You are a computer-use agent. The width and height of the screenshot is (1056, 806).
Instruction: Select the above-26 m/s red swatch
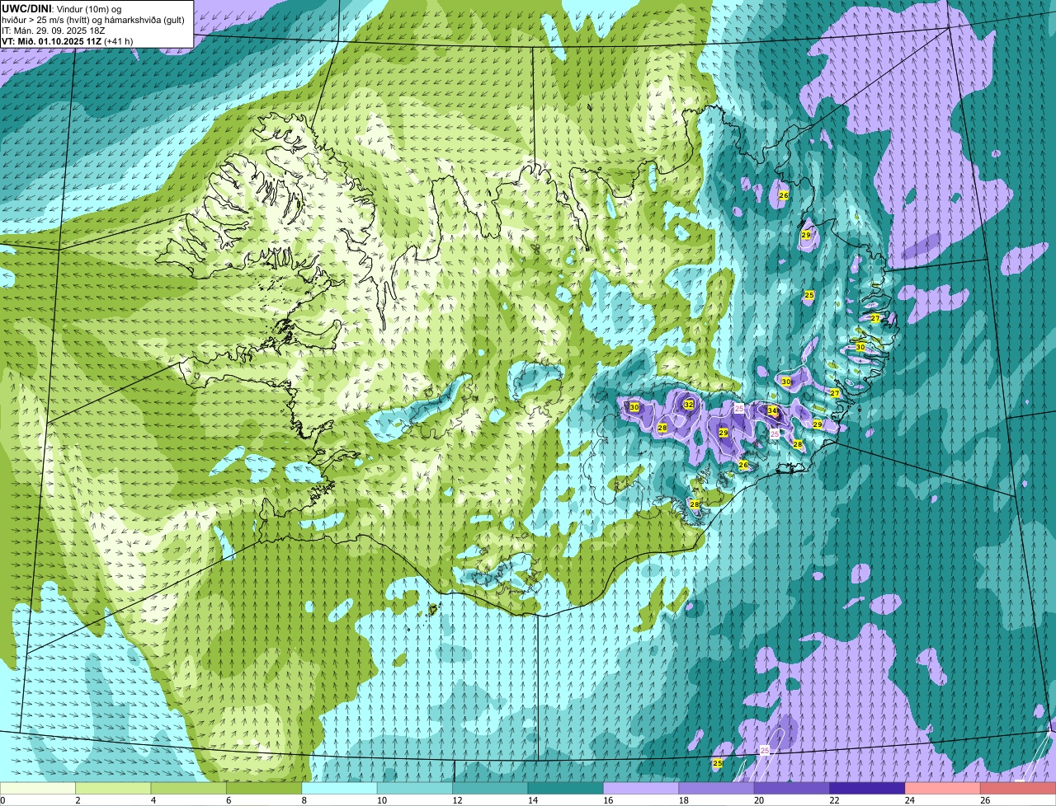[1018, 789]
